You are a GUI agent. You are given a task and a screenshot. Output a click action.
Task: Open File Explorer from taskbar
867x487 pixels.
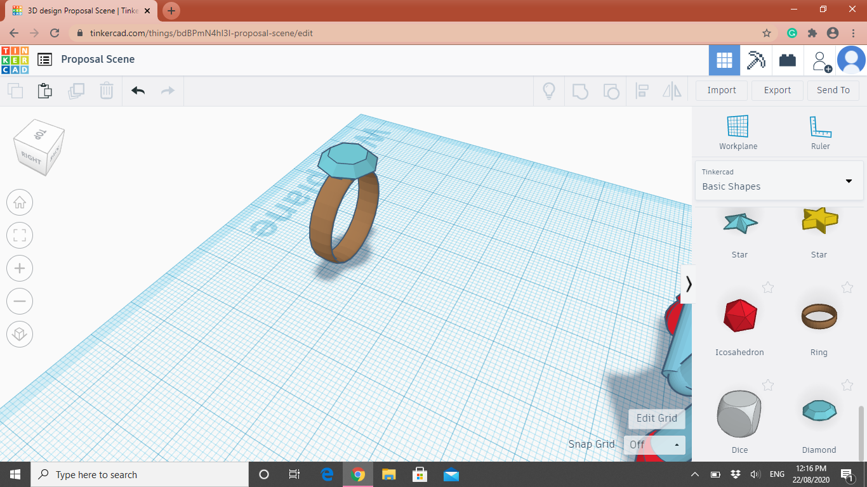389,474
